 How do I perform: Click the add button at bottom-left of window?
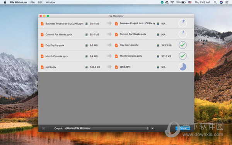pos(44,128)
